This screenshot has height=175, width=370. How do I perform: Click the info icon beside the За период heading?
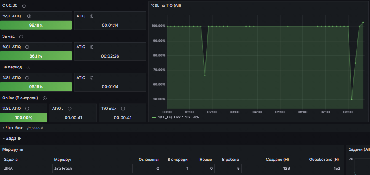click(x=29, y=67)
